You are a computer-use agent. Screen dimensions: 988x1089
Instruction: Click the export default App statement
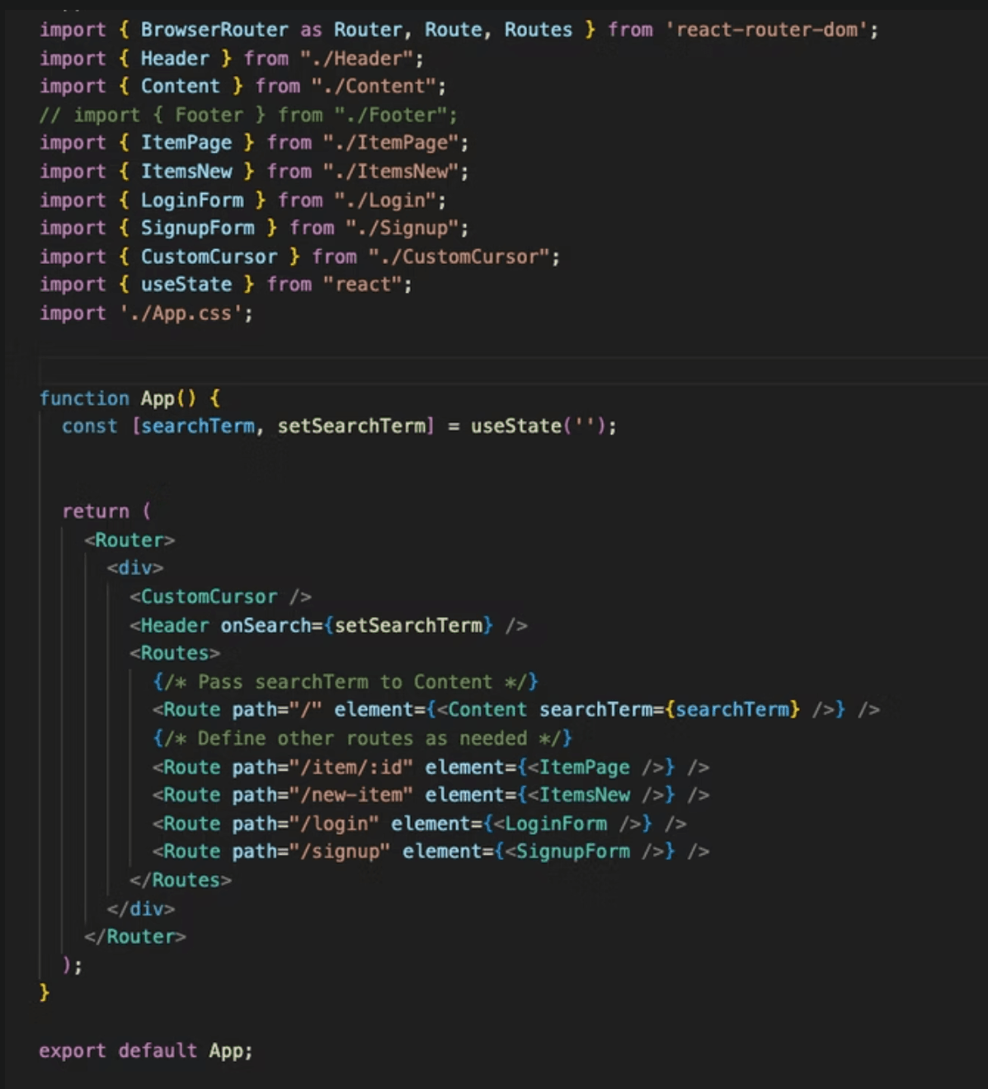[144, 1050]
